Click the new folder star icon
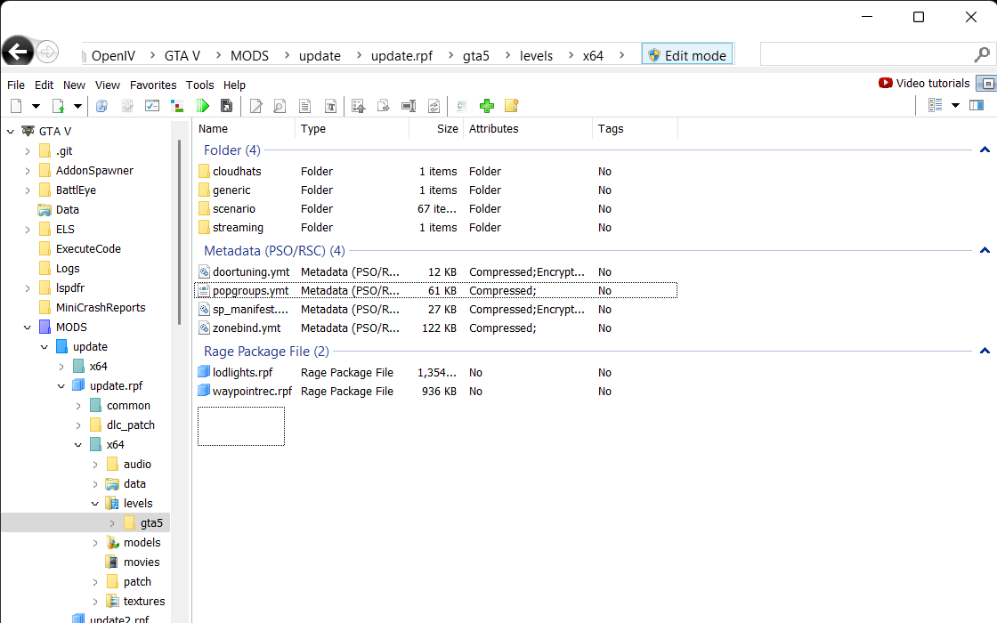The image size is (997, 623). pos(511,106)
